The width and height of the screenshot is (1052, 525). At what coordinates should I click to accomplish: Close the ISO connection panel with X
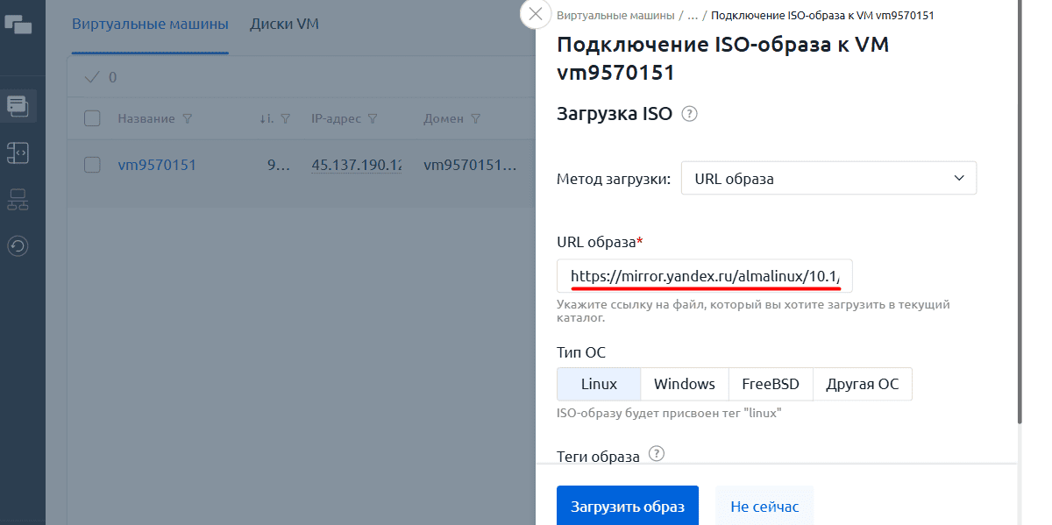tap(536, 15)
